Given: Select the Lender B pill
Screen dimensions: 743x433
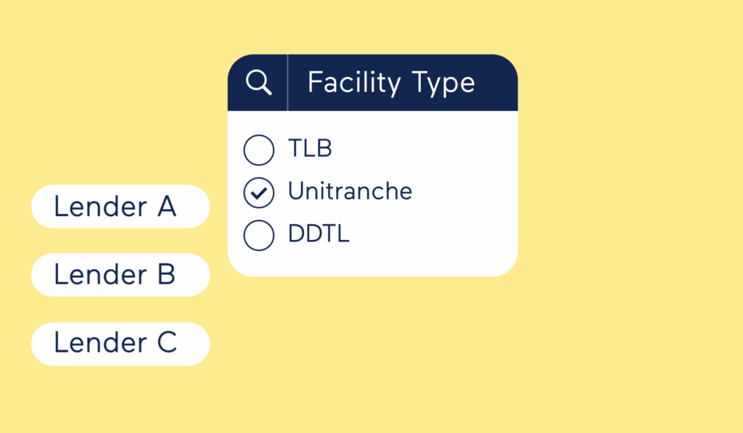Looking at the screenshot, I should click(x=120, y=275).
